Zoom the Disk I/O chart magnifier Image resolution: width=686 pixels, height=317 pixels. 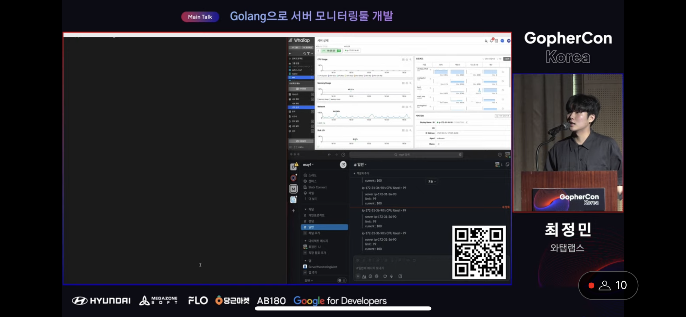tap(410, 131)
